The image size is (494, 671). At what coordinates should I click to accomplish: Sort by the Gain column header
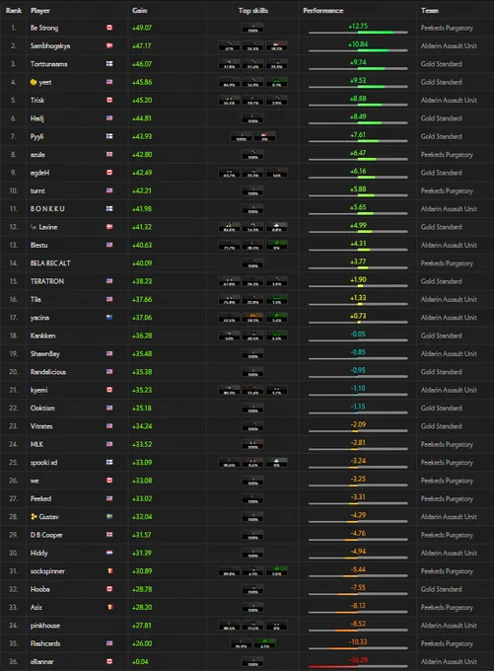139,10
